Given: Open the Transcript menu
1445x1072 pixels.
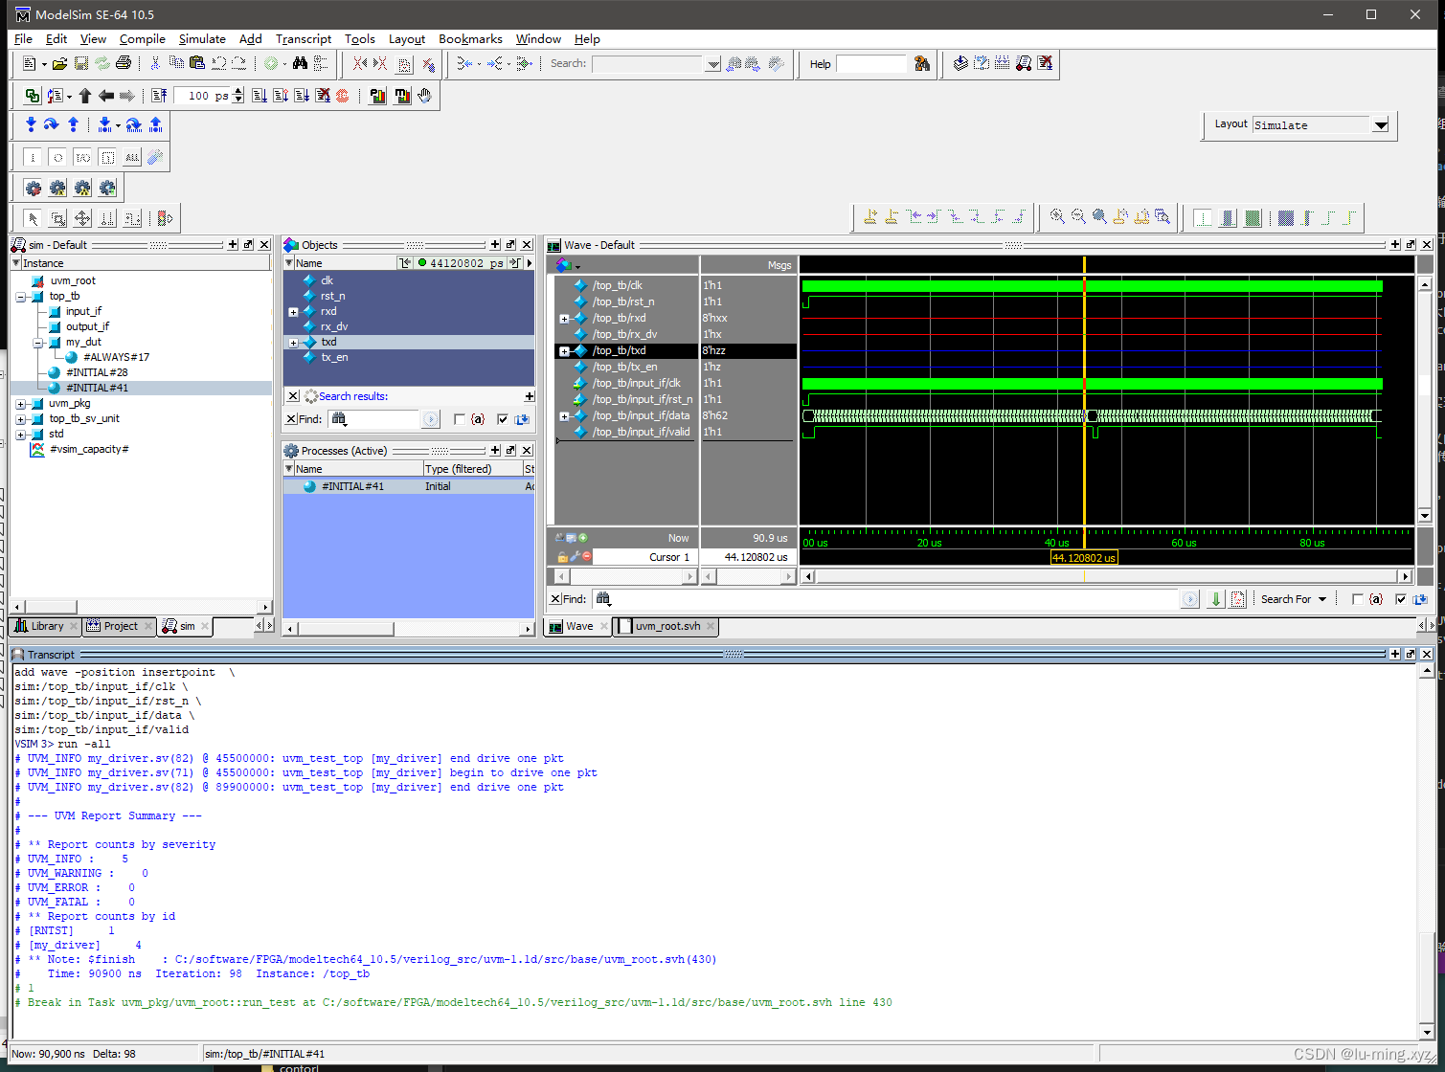Looking at the screenshot, I should (304, 39).
